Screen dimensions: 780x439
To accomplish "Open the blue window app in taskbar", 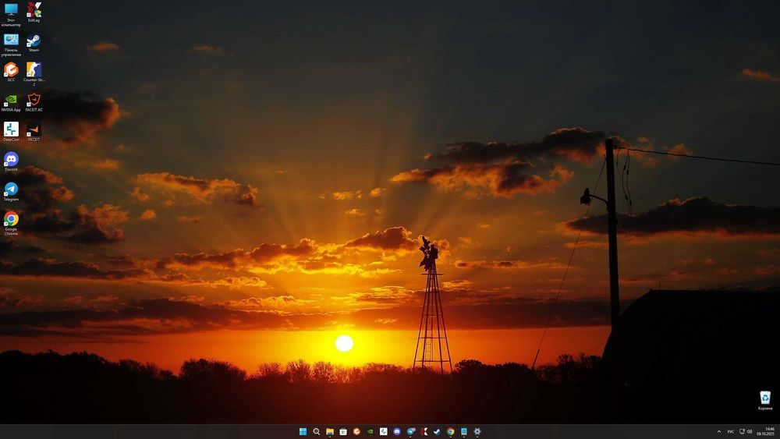I will tap(463, 431).
